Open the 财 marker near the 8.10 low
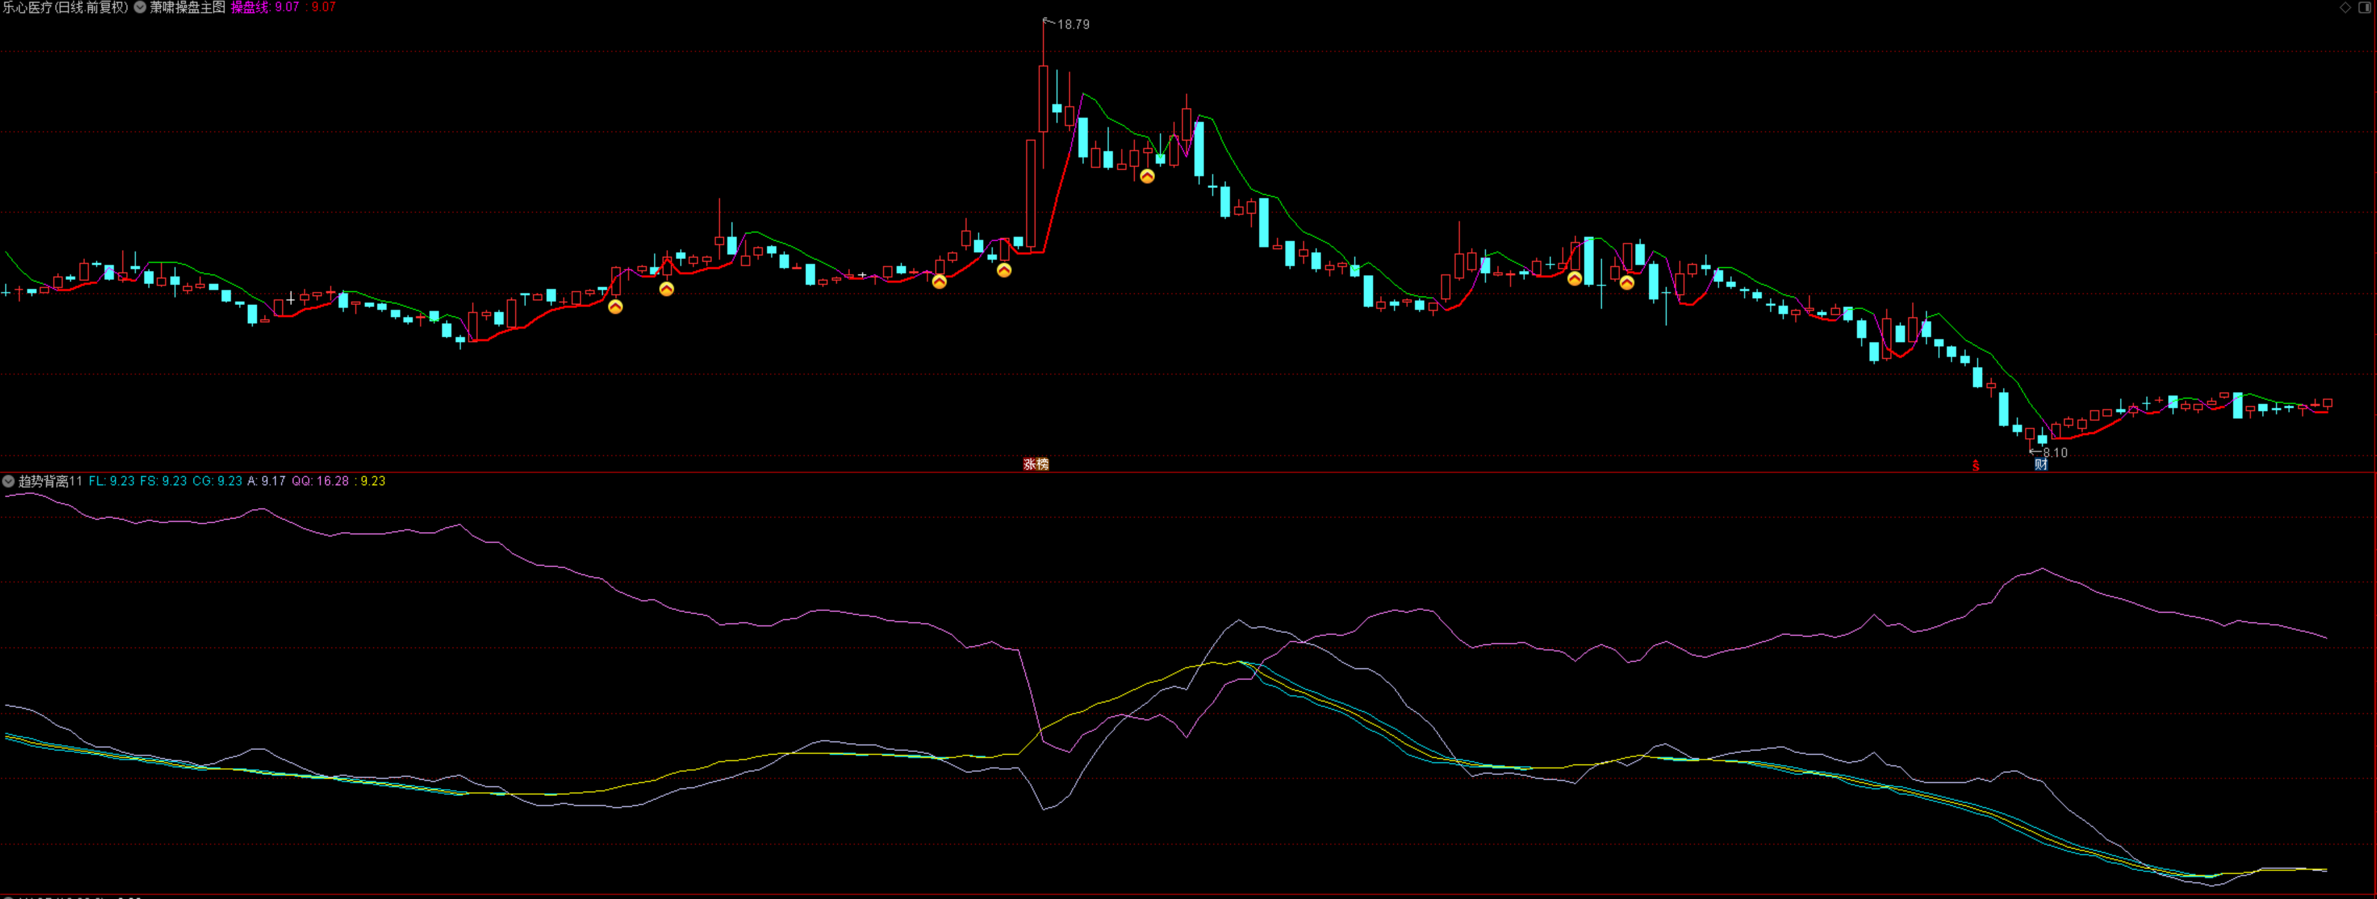 pos(2041,464)
